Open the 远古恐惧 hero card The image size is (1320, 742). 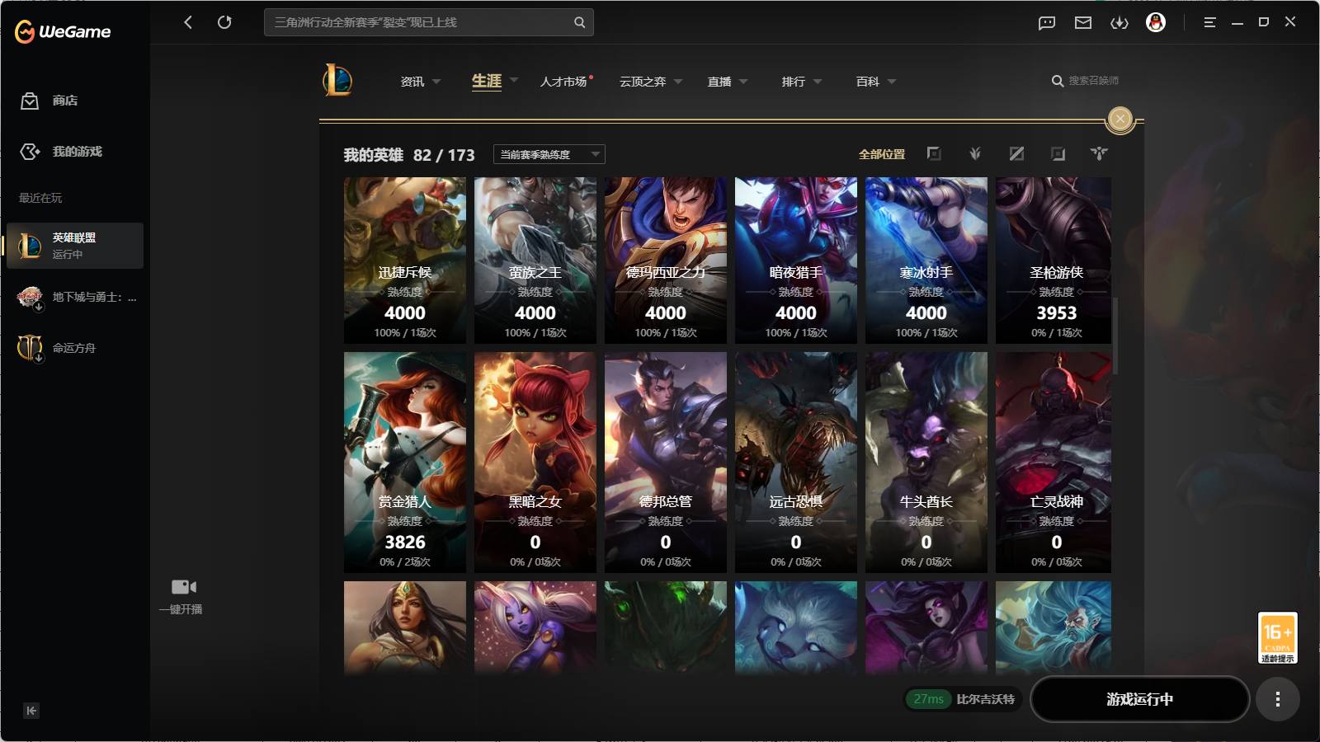coord(796,463)
